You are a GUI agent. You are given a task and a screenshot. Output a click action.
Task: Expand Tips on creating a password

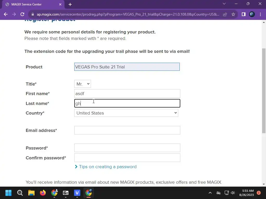coord(108,167)
